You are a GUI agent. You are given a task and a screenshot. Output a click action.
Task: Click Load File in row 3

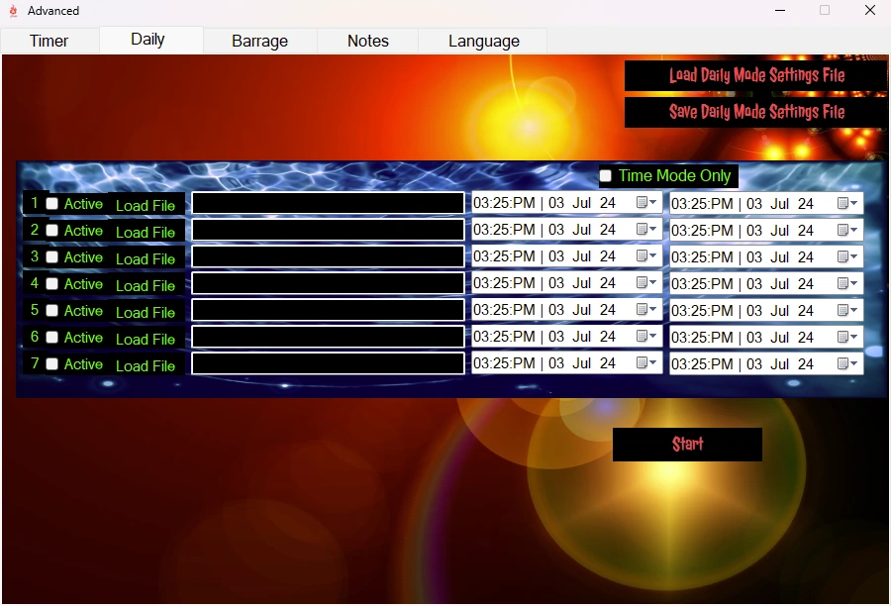146,258
